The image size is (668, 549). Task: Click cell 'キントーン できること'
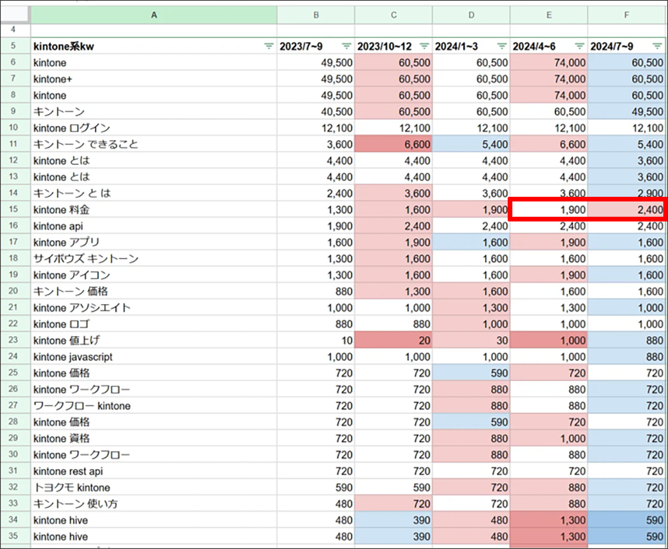point(154,144)
